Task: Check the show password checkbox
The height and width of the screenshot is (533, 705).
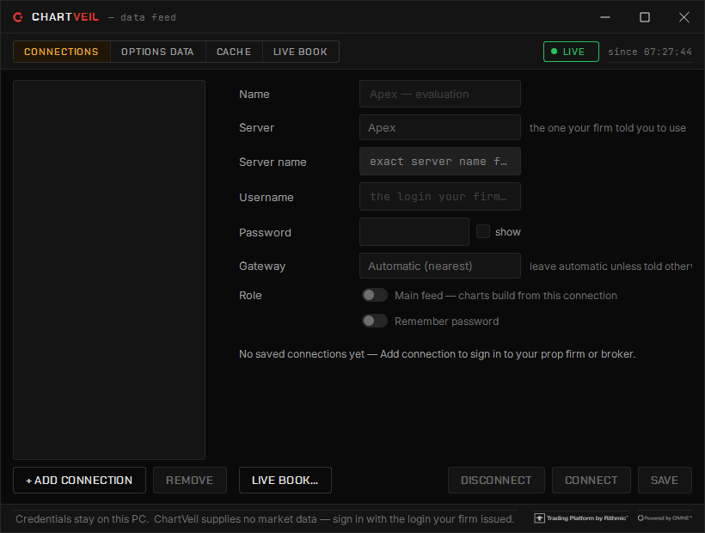Action: [x=483, y=231]
